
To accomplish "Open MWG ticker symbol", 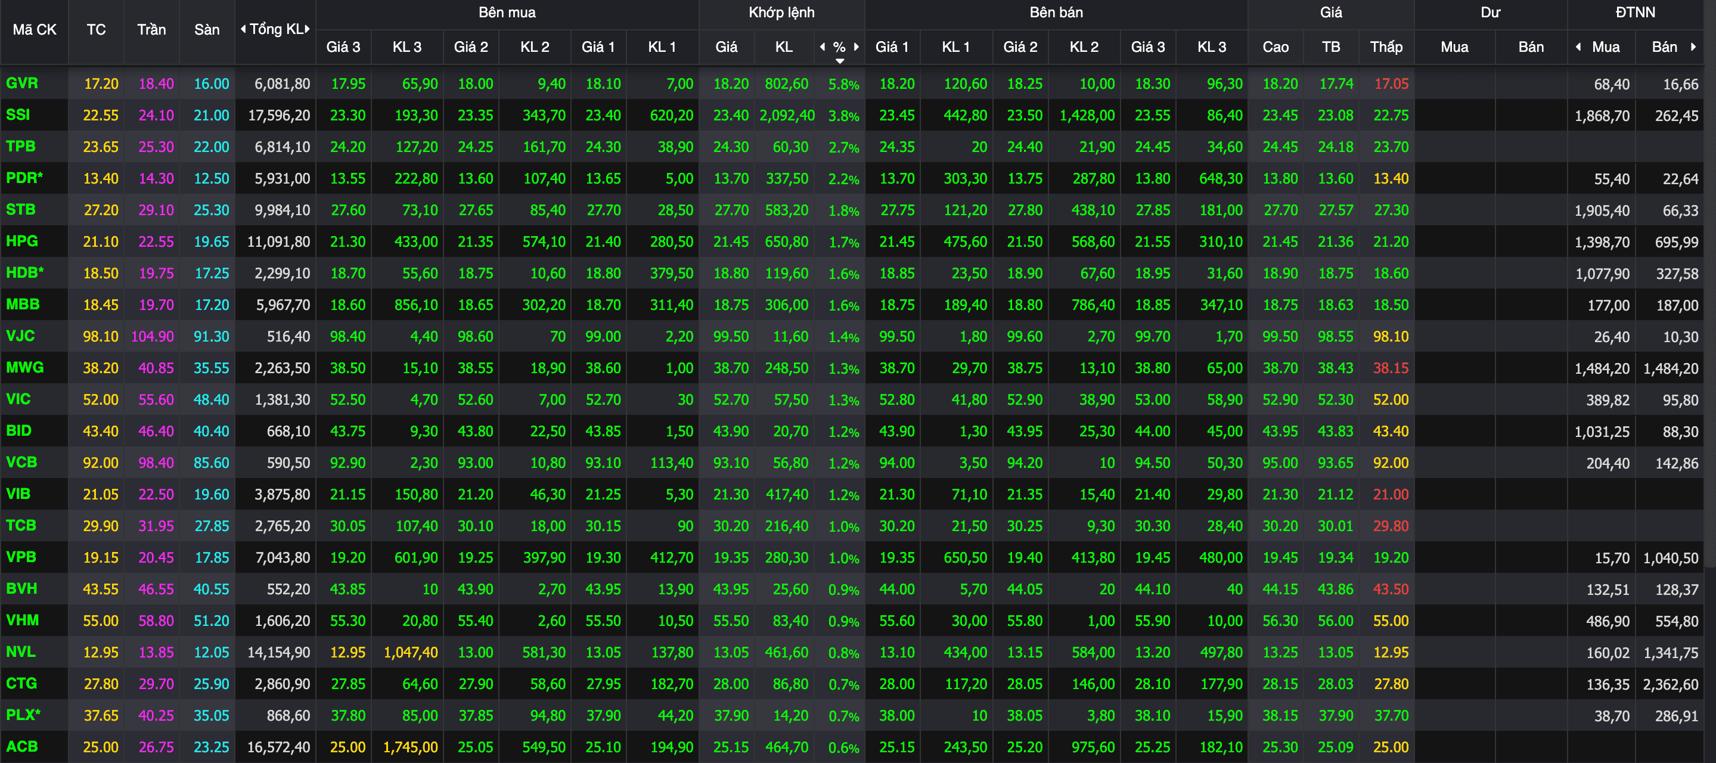I will tap(24, 367).
